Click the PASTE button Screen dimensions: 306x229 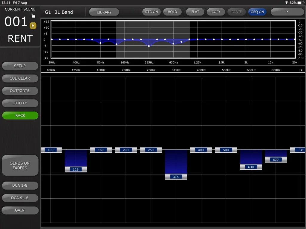click(x=237, y=12)
